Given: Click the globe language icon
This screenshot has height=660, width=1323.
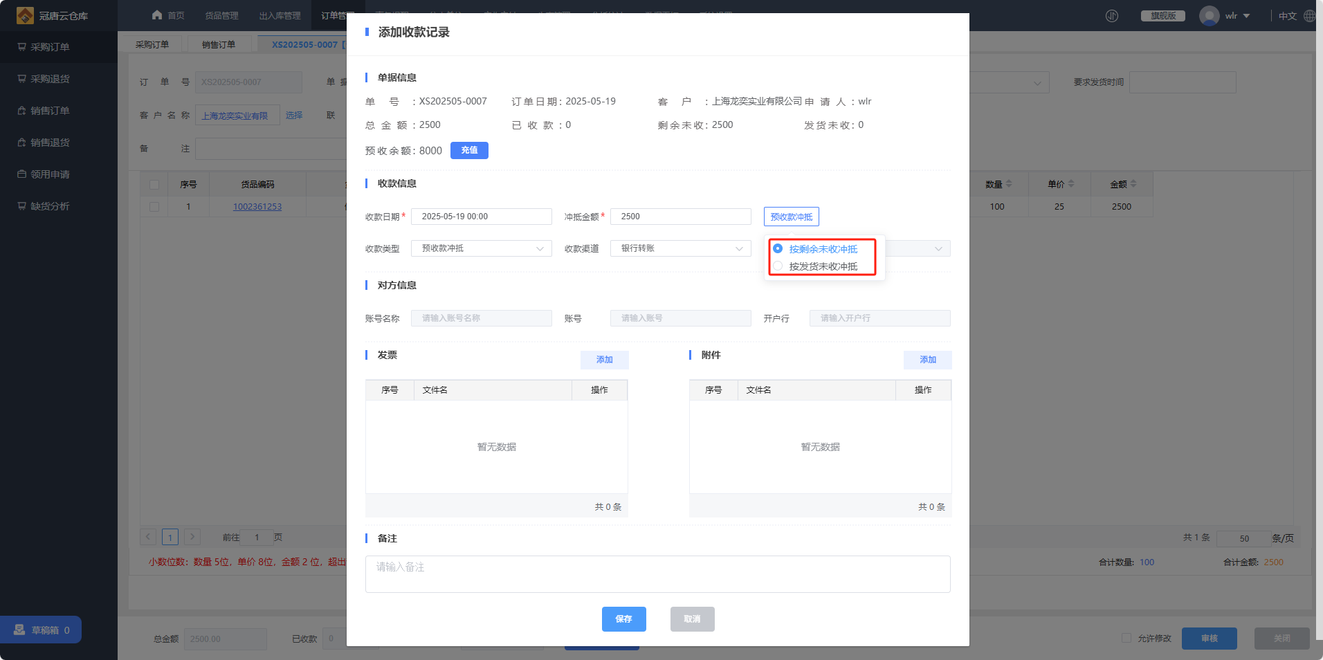Looking at the screenshot, I should pos(1309,16).
